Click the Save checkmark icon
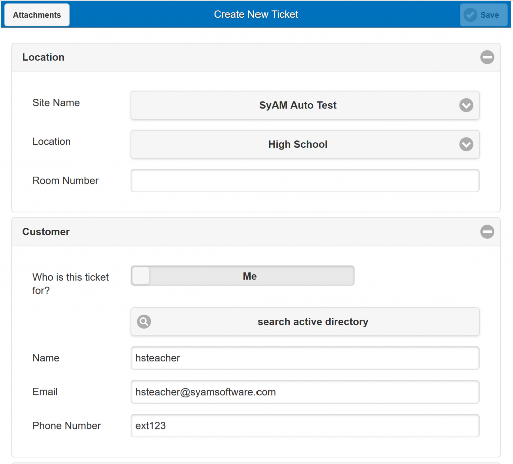 click(470, 15)
